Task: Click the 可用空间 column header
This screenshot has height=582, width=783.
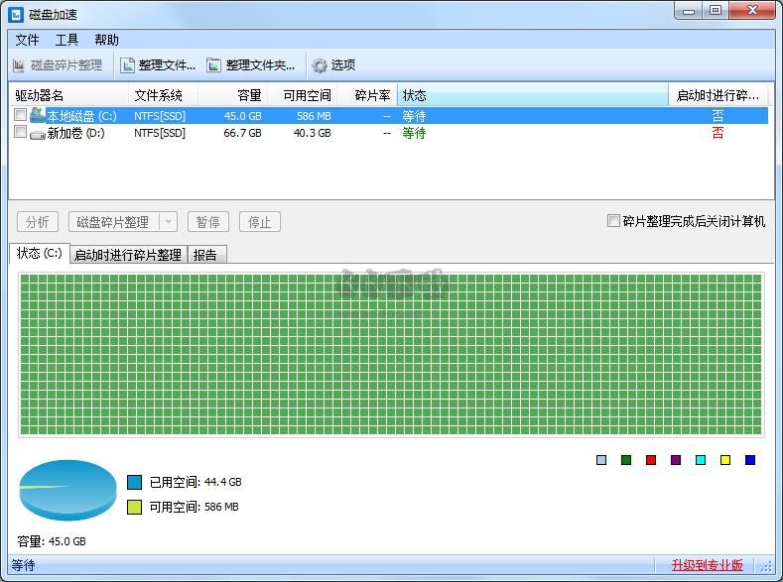Action: pos(303,95)
